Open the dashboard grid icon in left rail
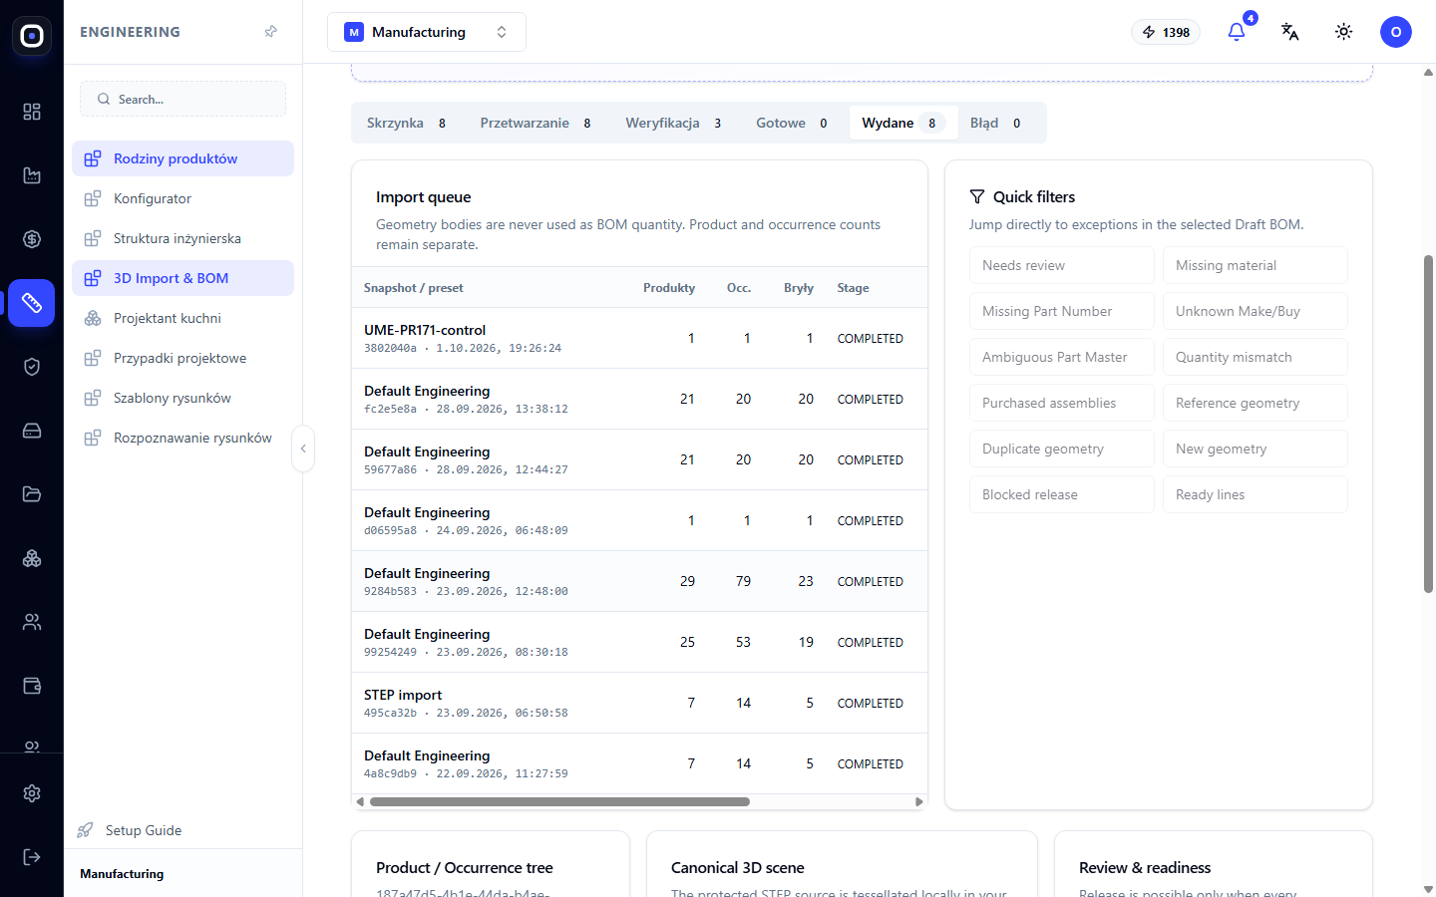Image resolution: width=1436 pixels, height=897 pixels. click(32, 112)
